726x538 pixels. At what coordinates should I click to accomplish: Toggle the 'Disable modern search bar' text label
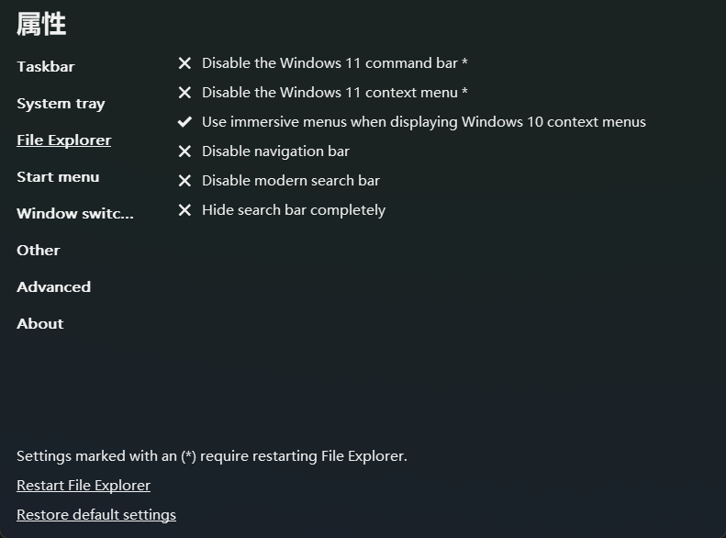point(291,181)
